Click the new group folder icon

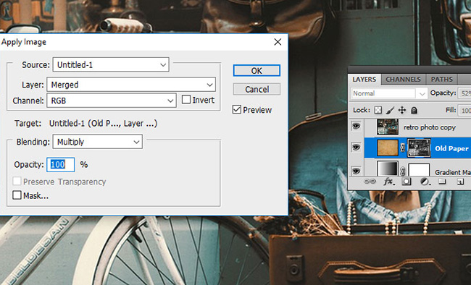(442, 182)
